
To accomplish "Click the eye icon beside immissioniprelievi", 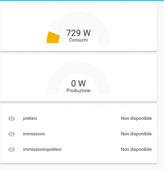I will 11,150.
